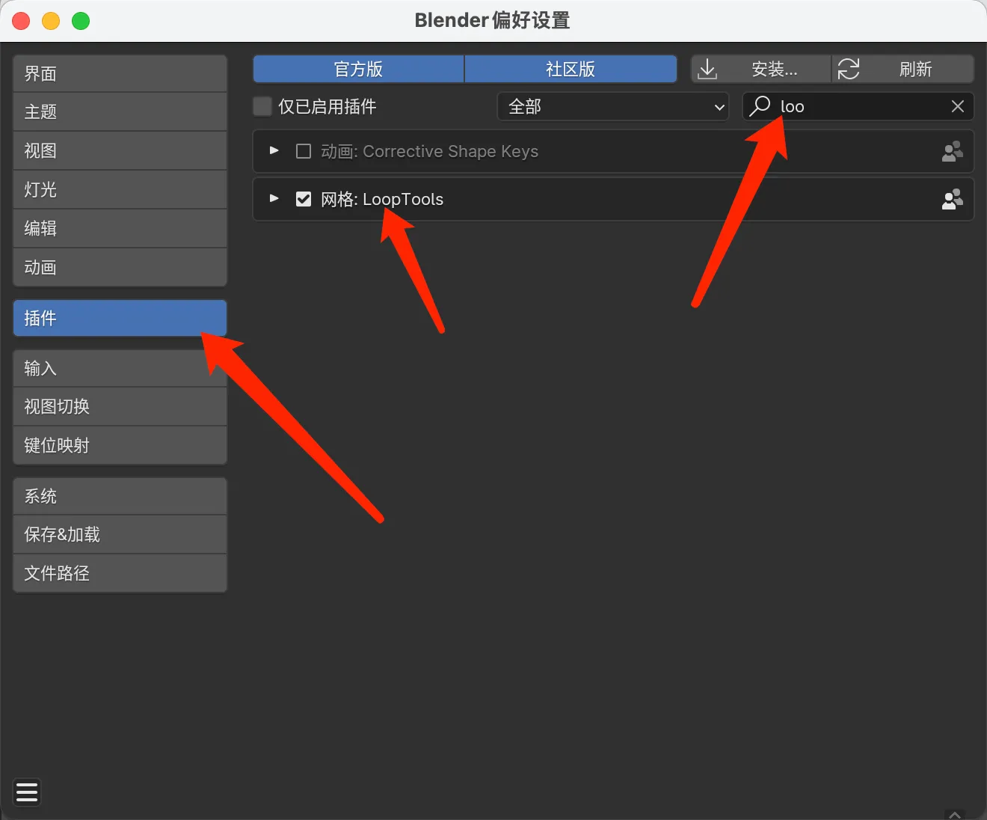Click the 安装... text label
This screenshot has width=987, height=820.
(x=775, y=70)
